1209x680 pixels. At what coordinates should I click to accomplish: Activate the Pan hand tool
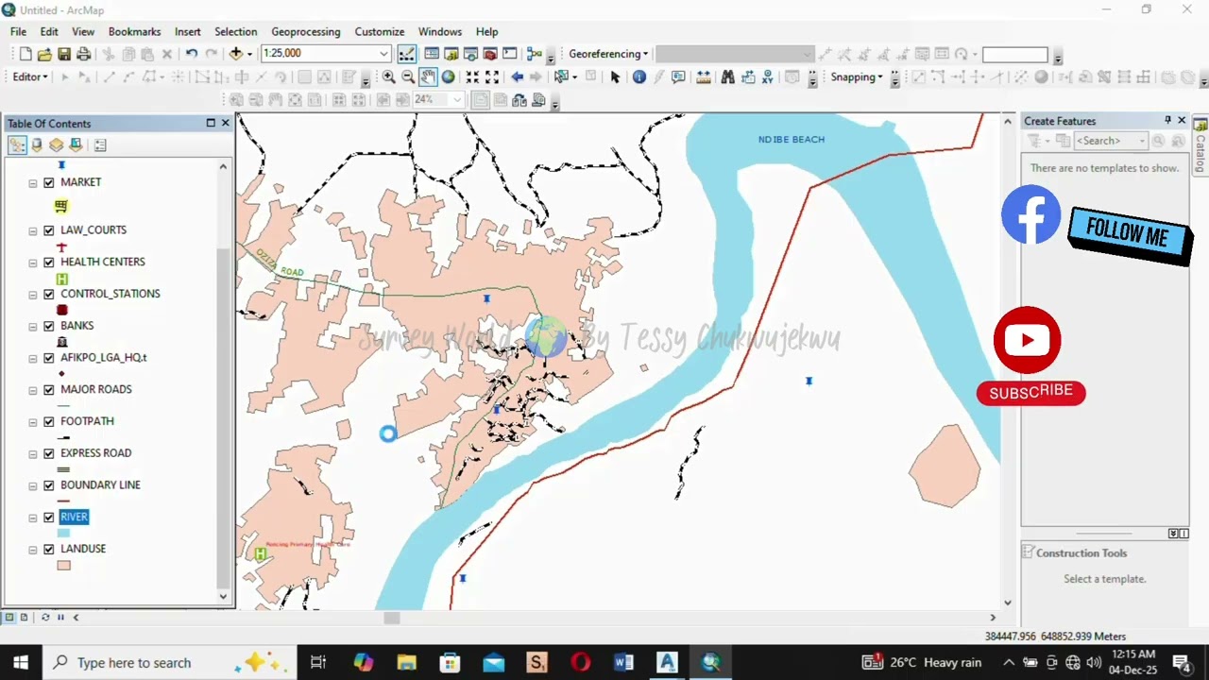pyautogui.click(x=428, y=77)
